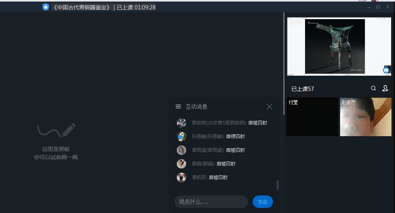Maximize the classroom window
Screen dimensions: 395x213
(378, 7)
